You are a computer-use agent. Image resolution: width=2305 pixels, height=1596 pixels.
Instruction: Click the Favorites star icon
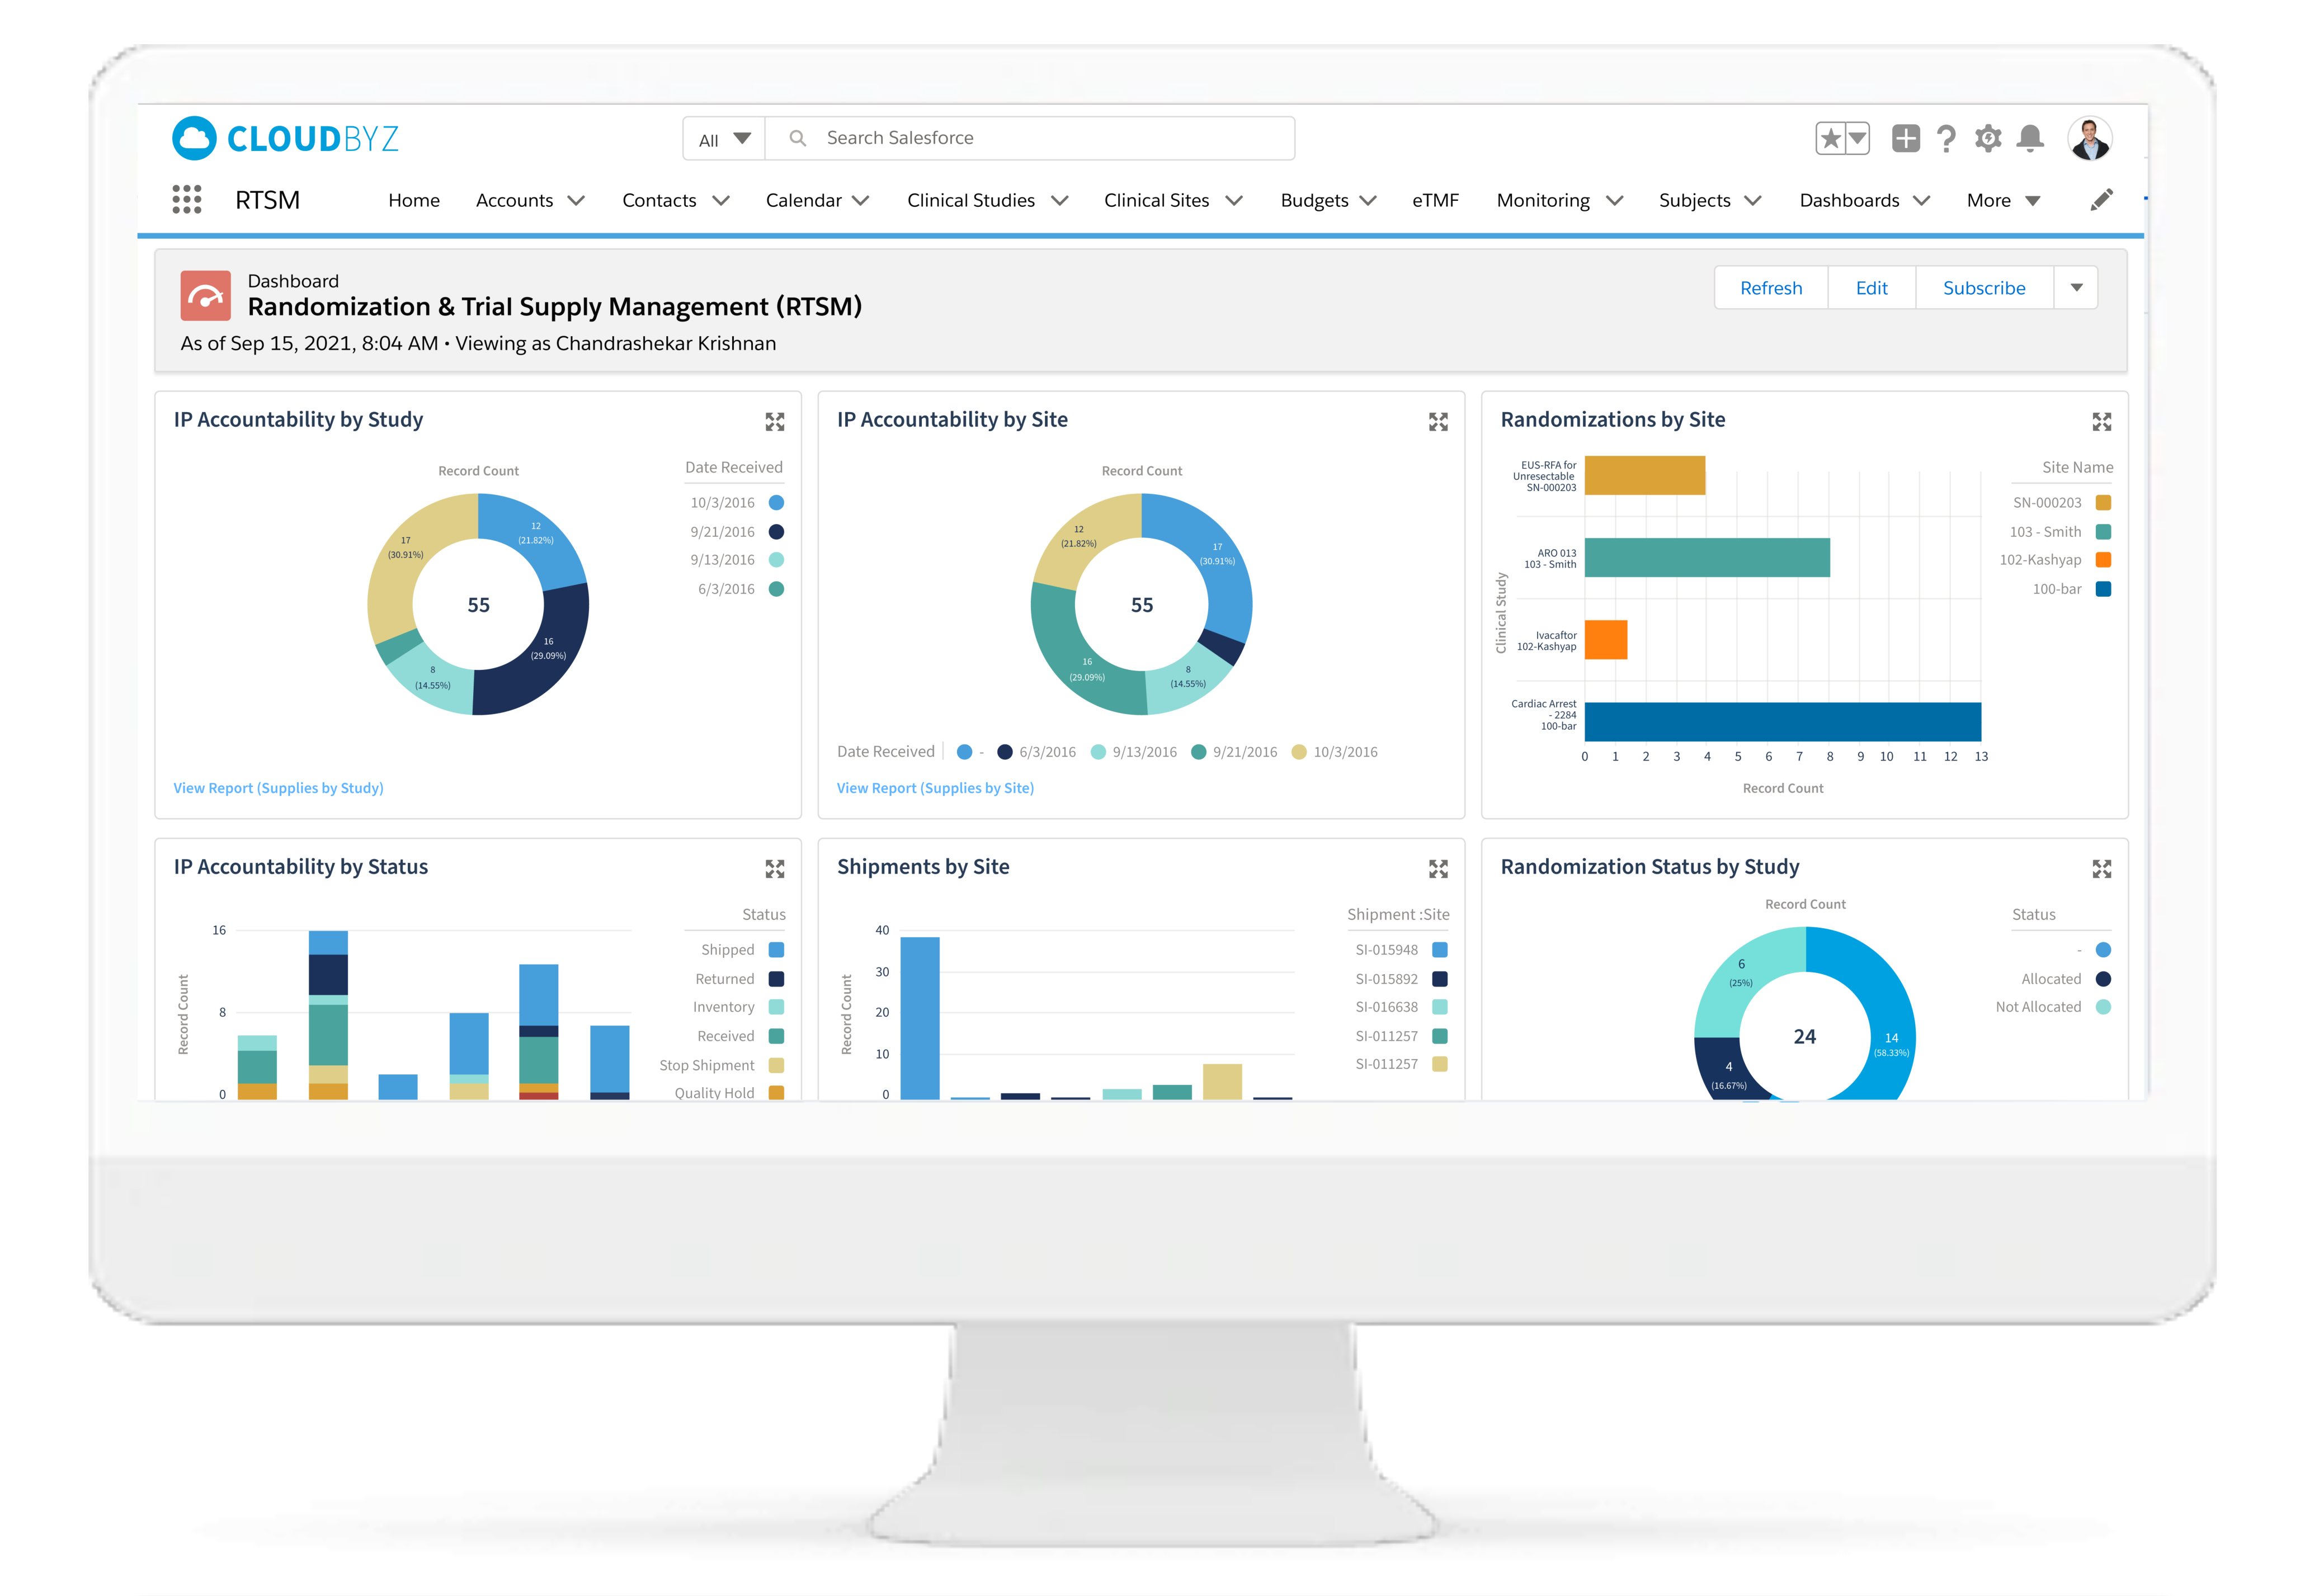1830,138
